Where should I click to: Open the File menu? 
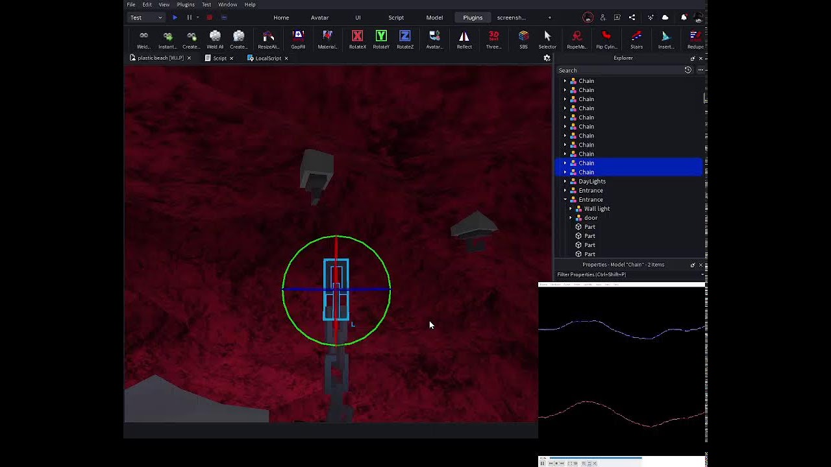point(131,5)
